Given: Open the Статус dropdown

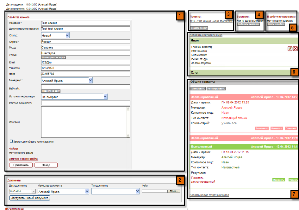Looking at the screenshot, I should coord(67,36).
